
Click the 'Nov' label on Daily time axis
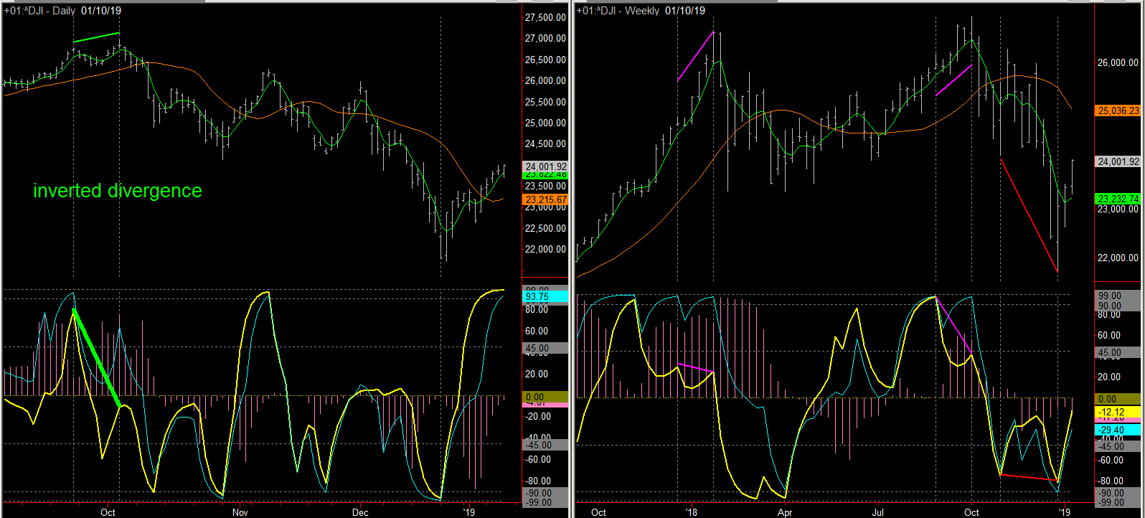coord(240,512)
